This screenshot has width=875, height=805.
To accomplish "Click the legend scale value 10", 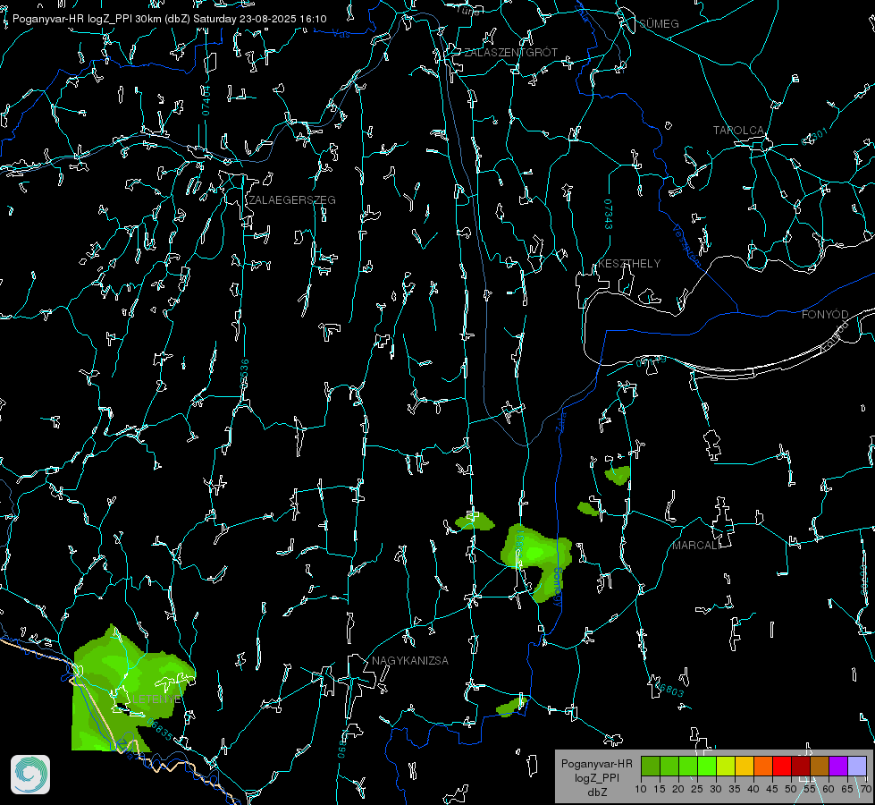I will [641, 790].
